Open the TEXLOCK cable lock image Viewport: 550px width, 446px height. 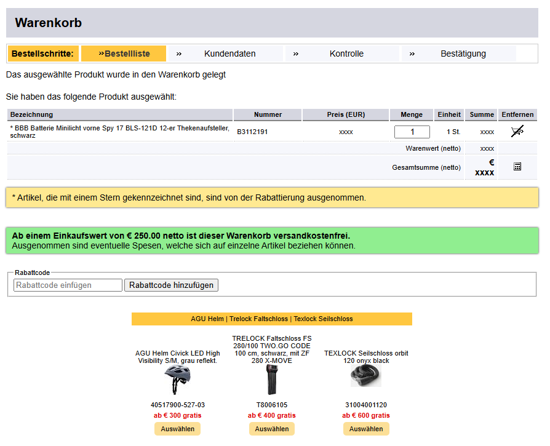coord(366,375)
